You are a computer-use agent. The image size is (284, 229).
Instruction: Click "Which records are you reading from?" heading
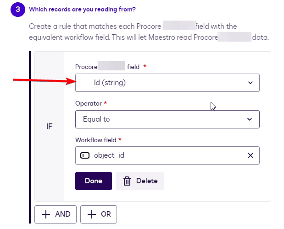point(85,9)
